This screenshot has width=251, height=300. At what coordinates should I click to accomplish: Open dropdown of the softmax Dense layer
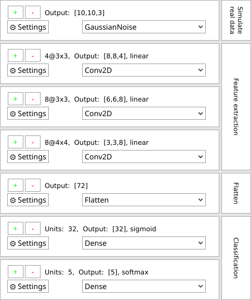tap(144, 286)
